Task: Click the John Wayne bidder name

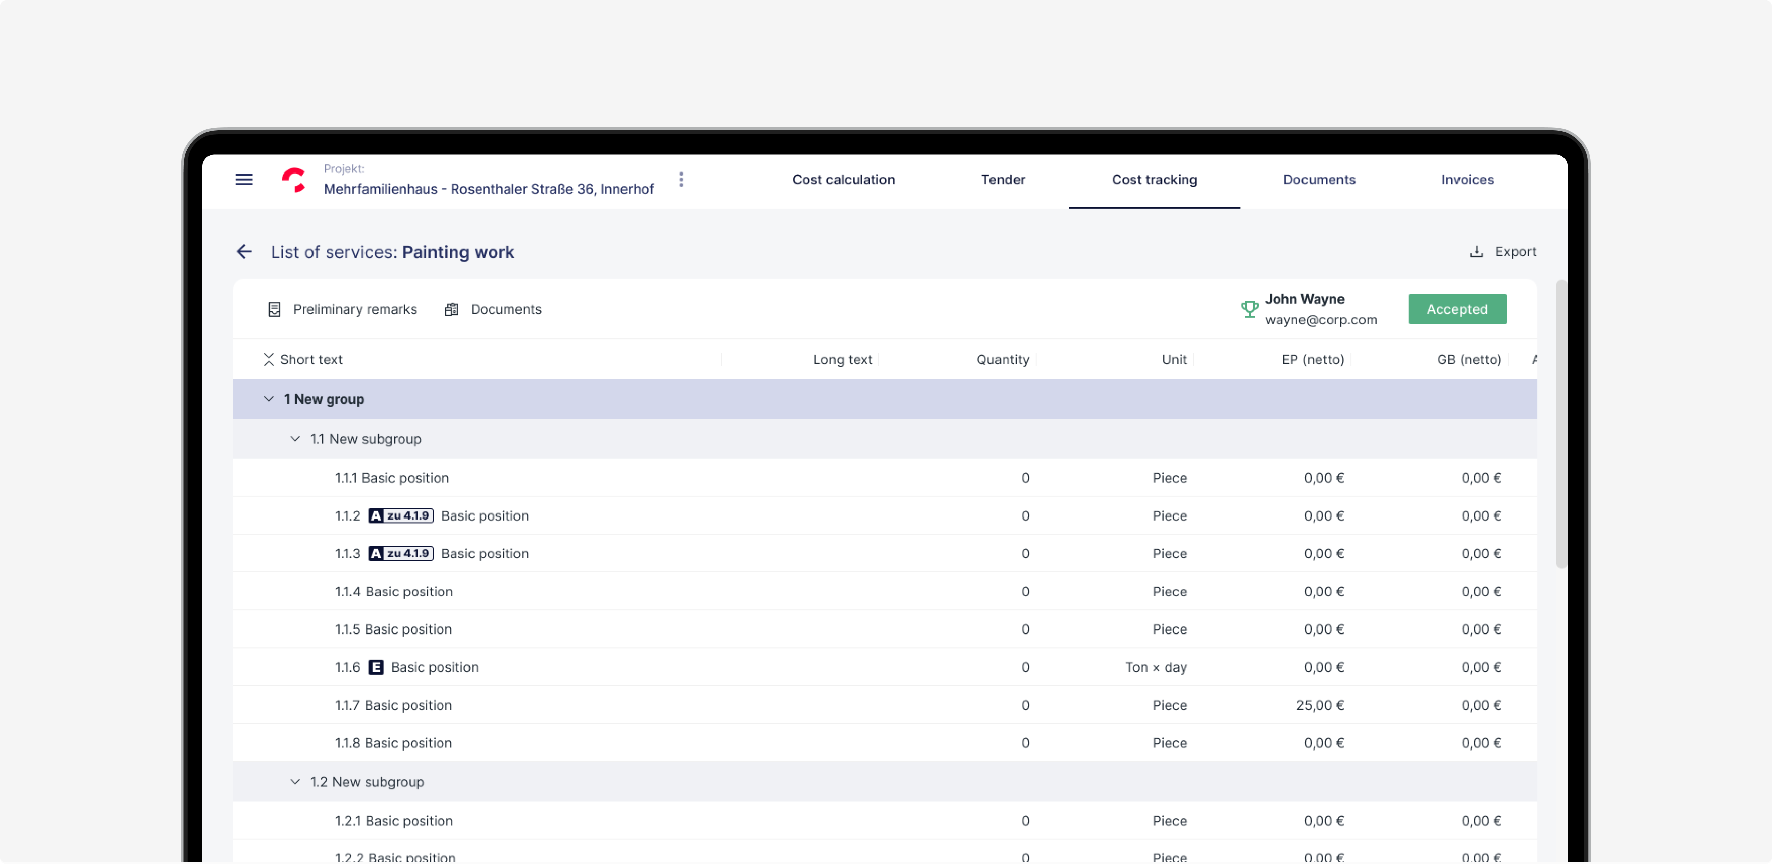Action: tap(1304, 299)
